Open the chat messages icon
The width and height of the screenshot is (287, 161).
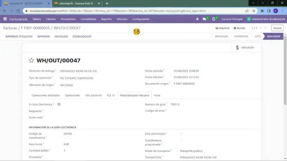tap(204, 19)
